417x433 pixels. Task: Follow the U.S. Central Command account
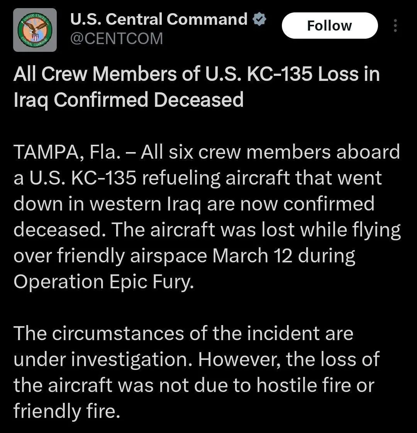pos(329,26)
